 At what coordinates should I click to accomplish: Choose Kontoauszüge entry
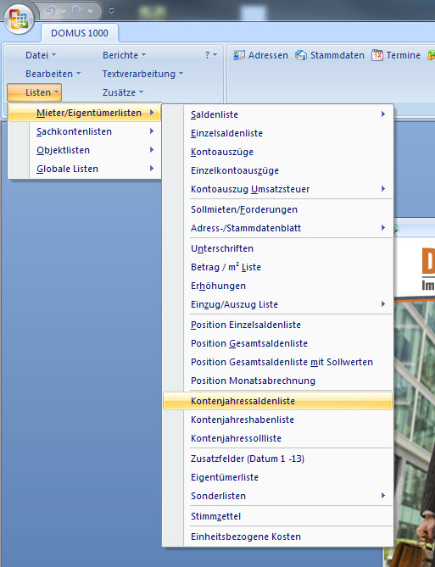pos(277,152)
